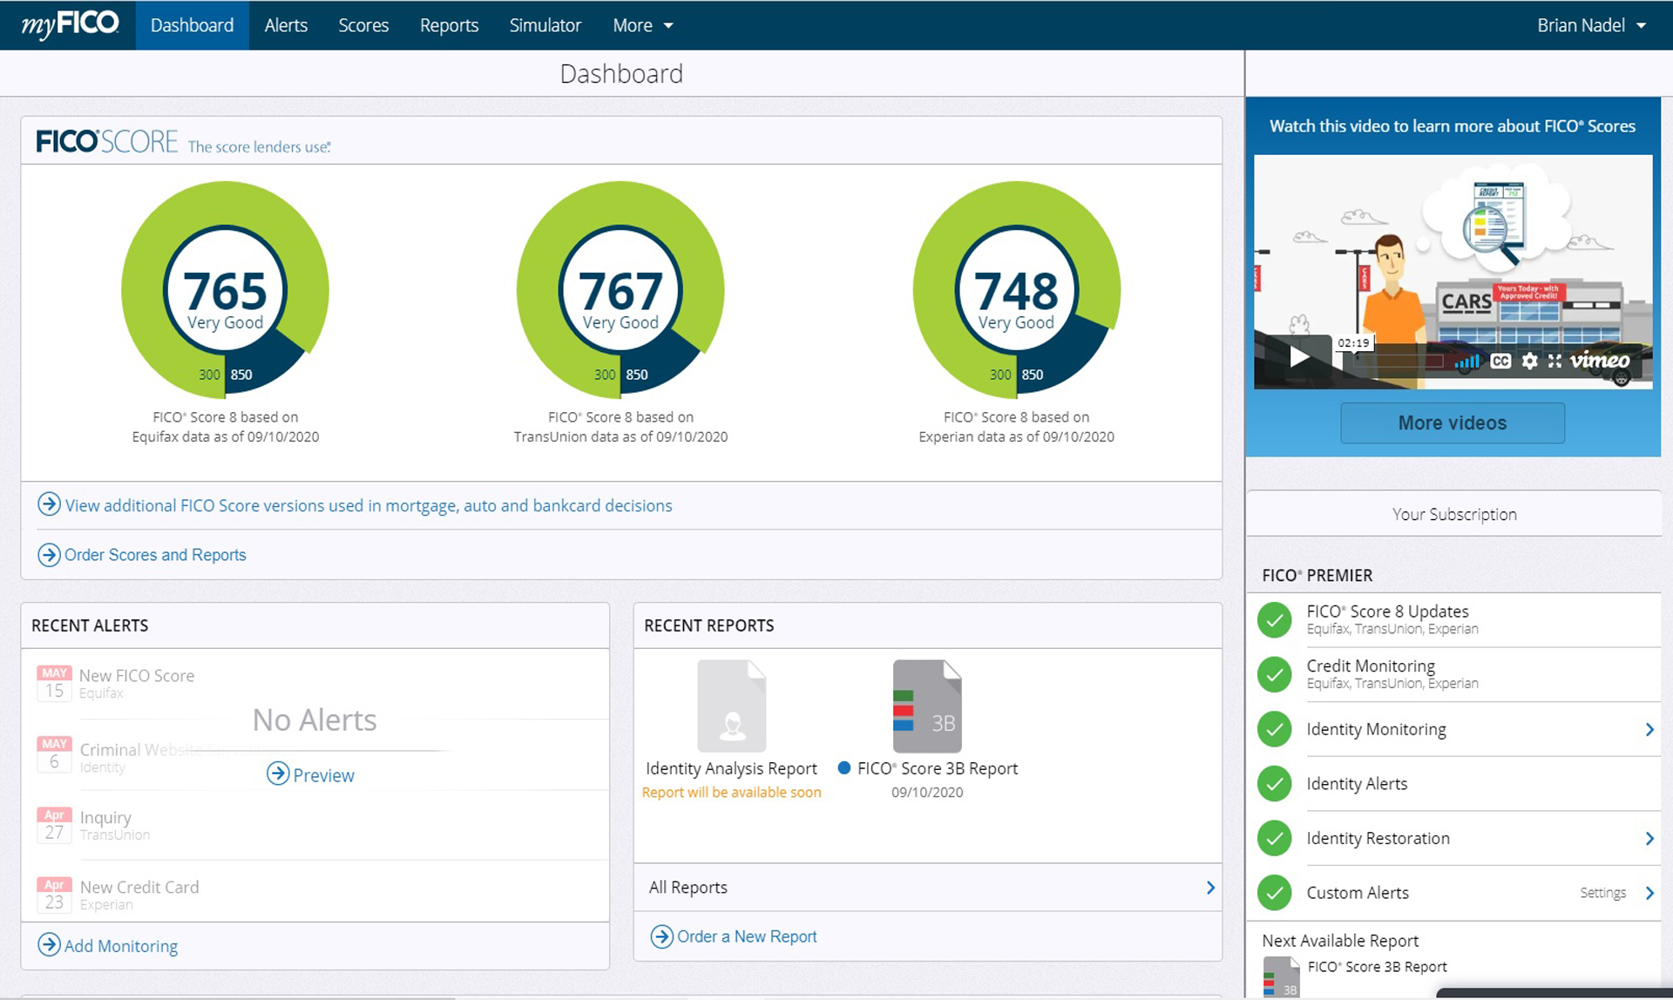The width and height of the screenshot is (1673, 1000).
Task: Open Order Scores and Reports link
Action: 155,555
